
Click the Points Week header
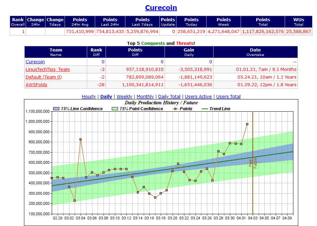(224, 22)
